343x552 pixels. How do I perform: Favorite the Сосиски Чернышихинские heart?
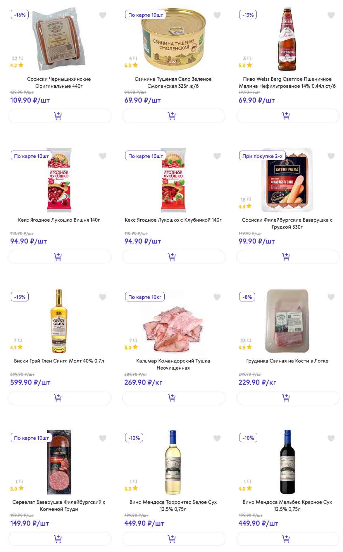tap(103, 15)
